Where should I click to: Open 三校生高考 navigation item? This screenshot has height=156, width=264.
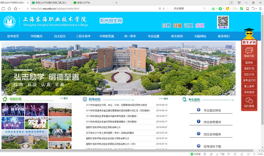(83, 36)
